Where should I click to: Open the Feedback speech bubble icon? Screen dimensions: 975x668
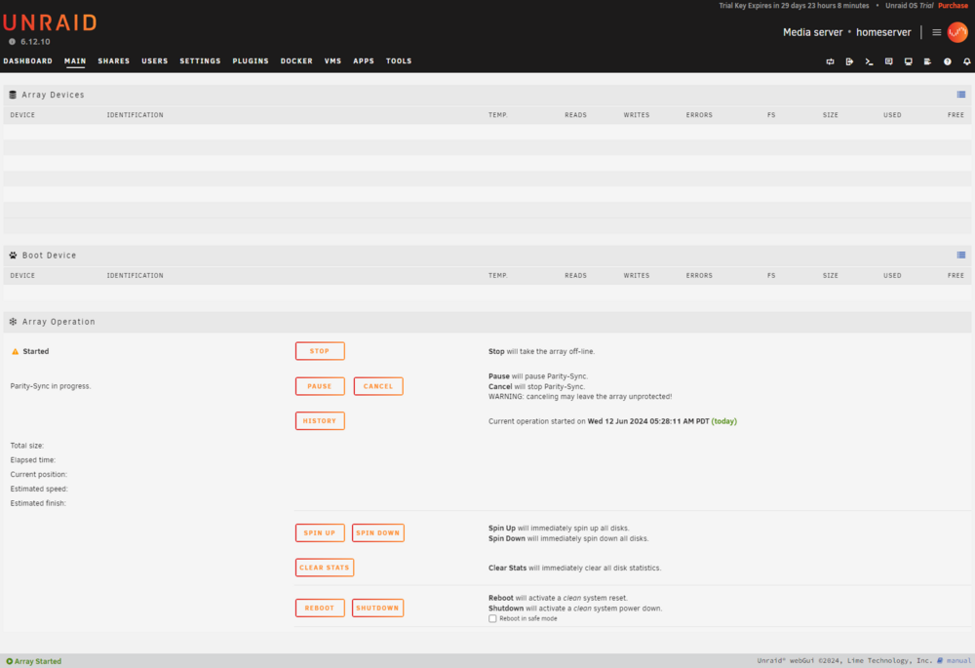[x=888, y=61]
